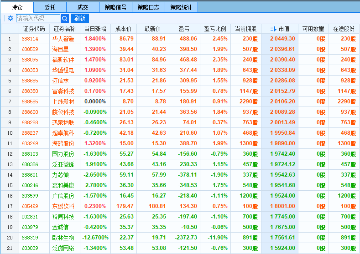The height and width of the screenshot is (254, 360).
Task: Click stock code 688095
Action: (30, 60)
